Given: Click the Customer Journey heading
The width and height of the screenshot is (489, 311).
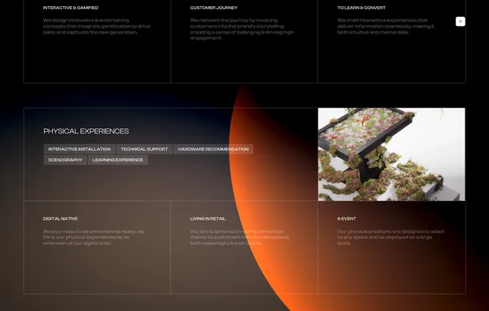Looking at the screenshot, I should point(214,8).
